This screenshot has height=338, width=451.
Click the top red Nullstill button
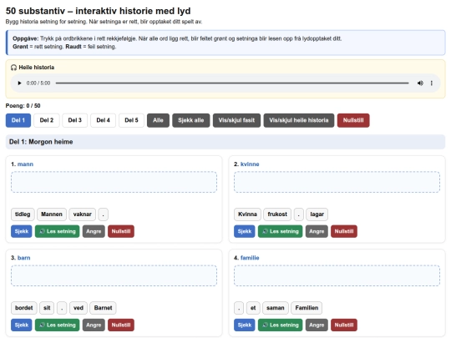point(353,120)
